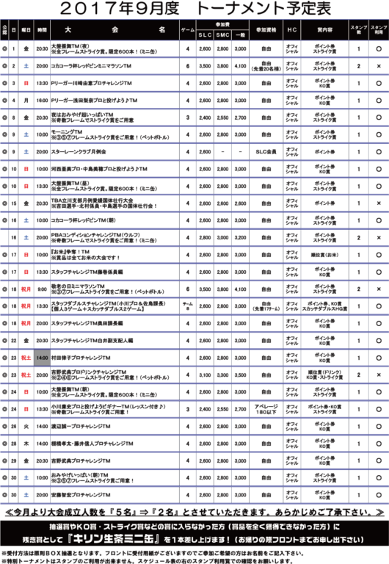
Task: Click the スタンプ利用 column header
Action: [379, 30]
